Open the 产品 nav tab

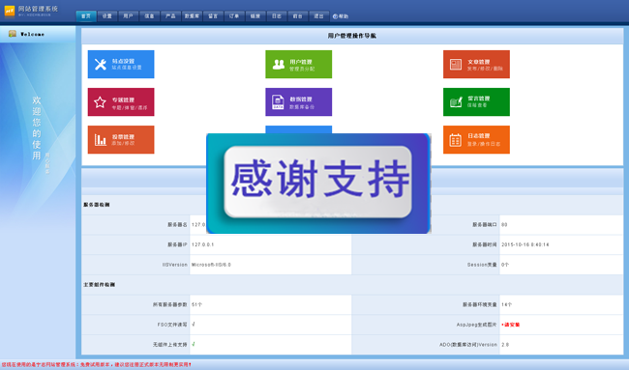[170, 16]
